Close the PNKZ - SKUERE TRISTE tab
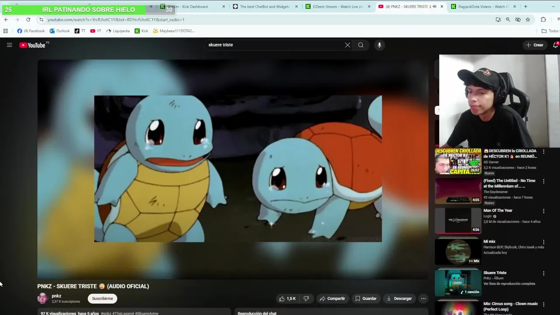Viewport: 560px width, 315px height. [x=441, y=7]
